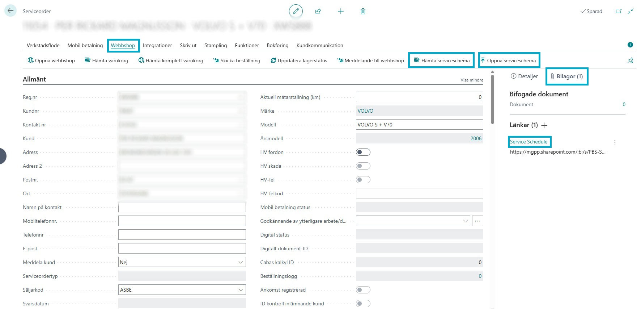Viewport: 641px width, 309px height.
Task: Click the plus icon to create new
Action: [x=340, y=11]
